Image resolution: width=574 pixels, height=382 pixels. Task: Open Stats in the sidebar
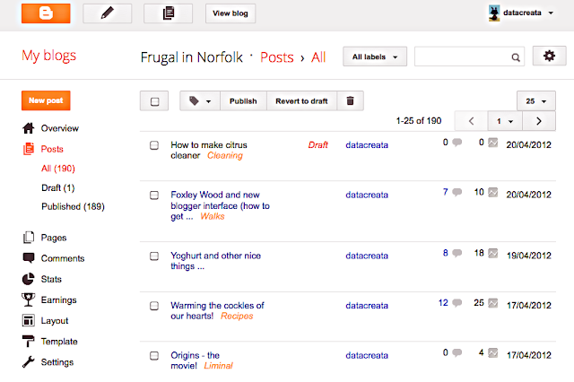52,279
